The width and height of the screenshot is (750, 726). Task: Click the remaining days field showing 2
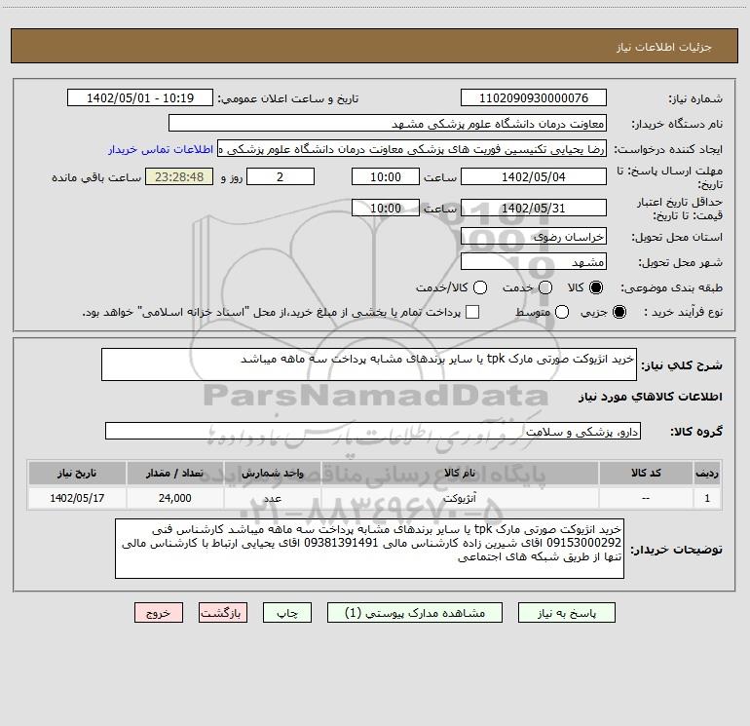pyautogui.click(x=281, y=177)
